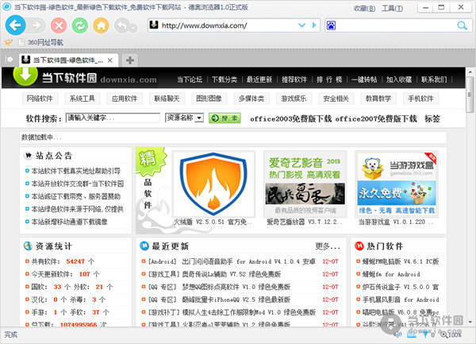Click the favorites star icon in bookmarks bar
Screen dimensions: 476x344
pyautogui.click(x=9, y=42)
